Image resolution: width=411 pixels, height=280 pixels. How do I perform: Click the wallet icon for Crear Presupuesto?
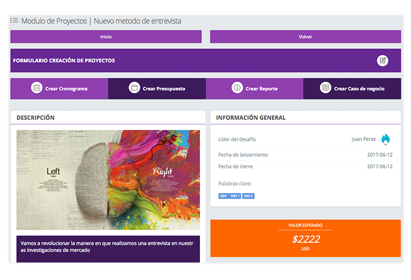[x=134, y=88]
